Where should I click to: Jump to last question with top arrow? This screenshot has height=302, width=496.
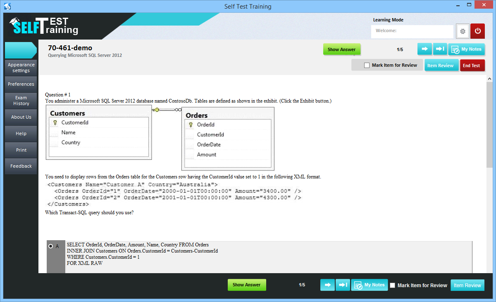point(440,49)
